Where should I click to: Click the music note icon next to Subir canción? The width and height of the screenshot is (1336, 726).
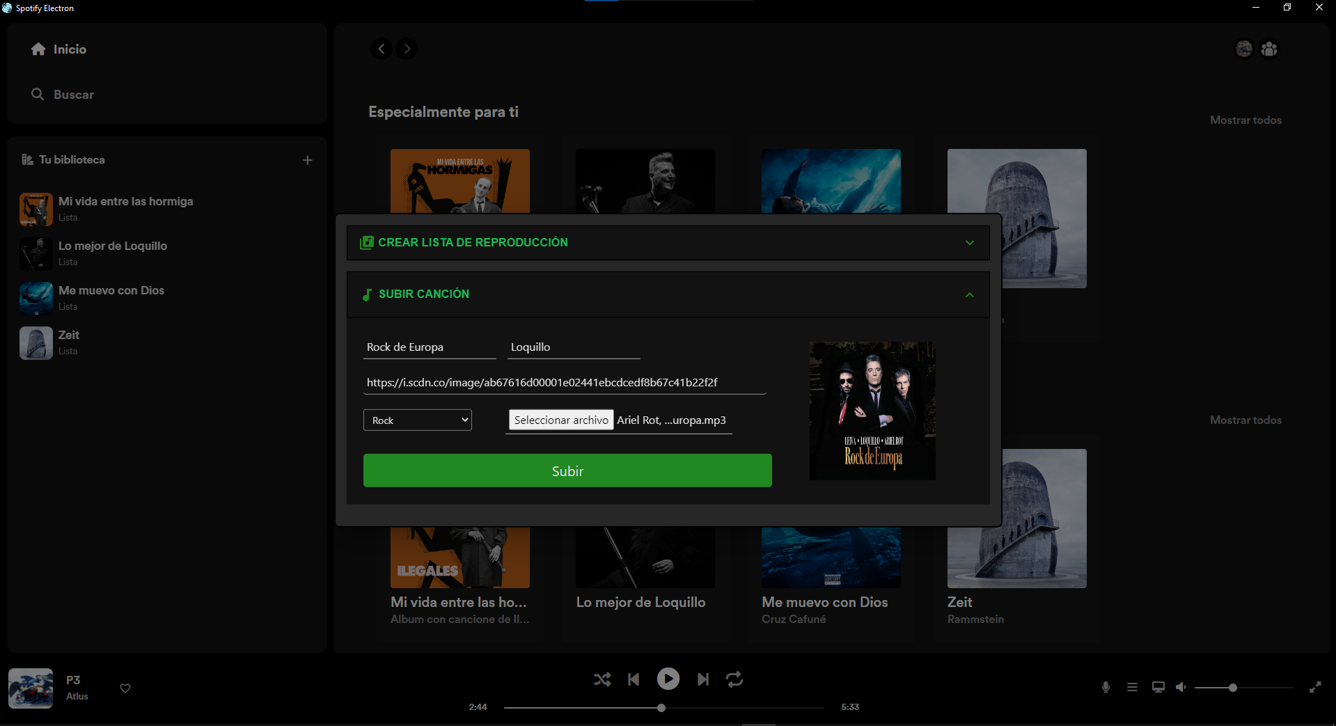coord(368,294)
